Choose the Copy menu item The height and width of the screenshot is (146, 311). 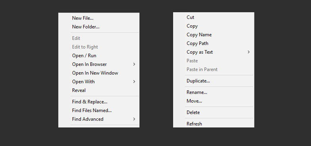coord(214,26)
